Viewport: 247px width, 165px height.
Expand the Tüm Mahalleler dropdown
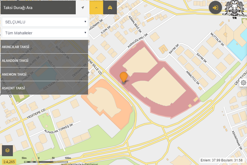45,33
